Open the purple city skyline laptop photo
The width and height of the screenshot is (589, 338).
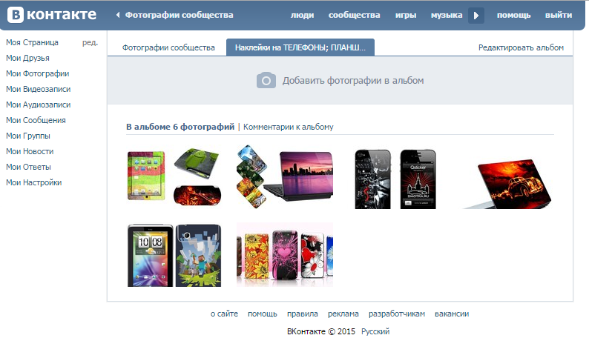(285, 176)
